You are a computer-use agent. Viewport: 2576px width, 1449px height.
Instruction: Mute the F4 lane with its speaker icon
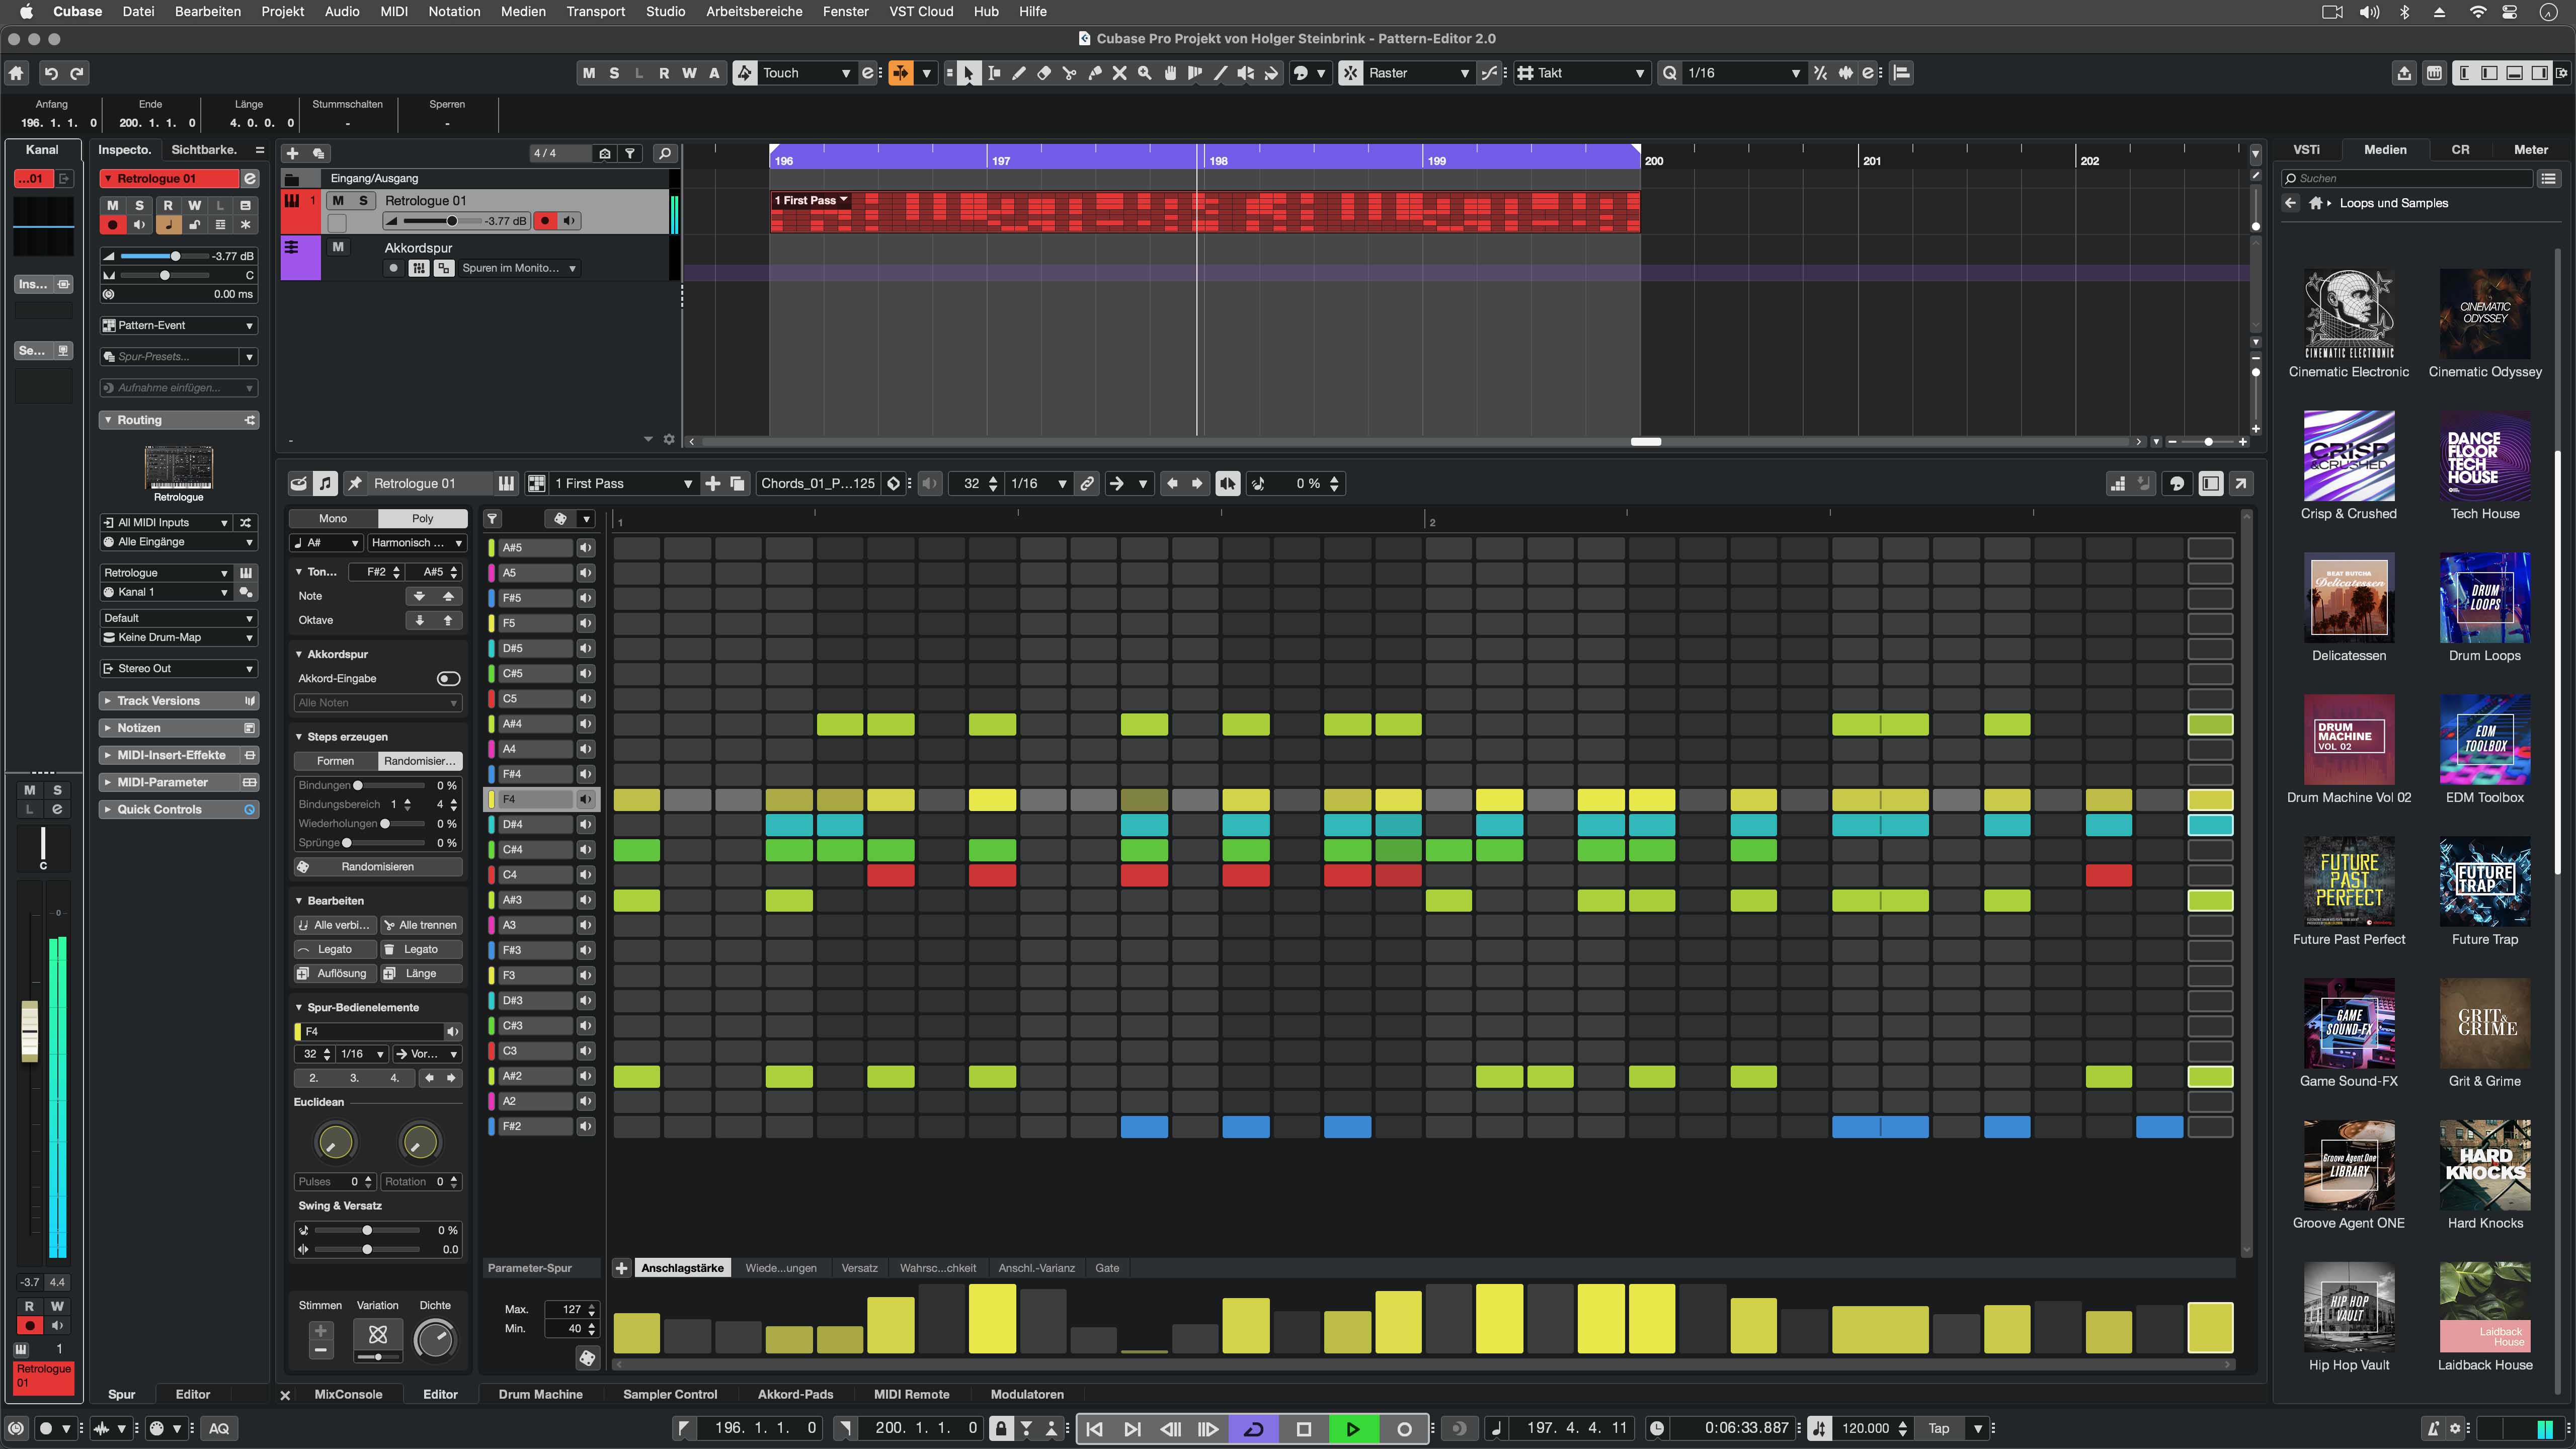586,799
